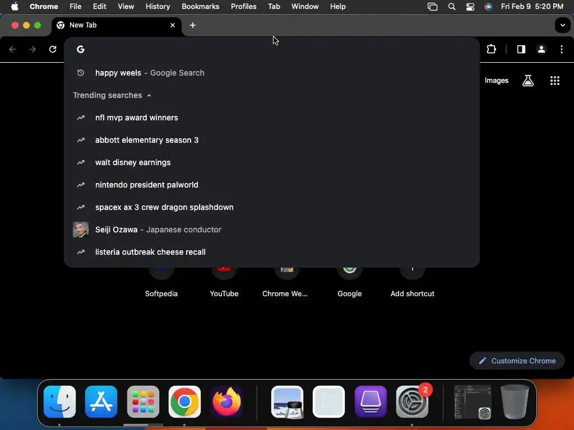Viewport: 574px width, 430px height.
Task: Click Customize Chrome button
Action: coord(517,361)
